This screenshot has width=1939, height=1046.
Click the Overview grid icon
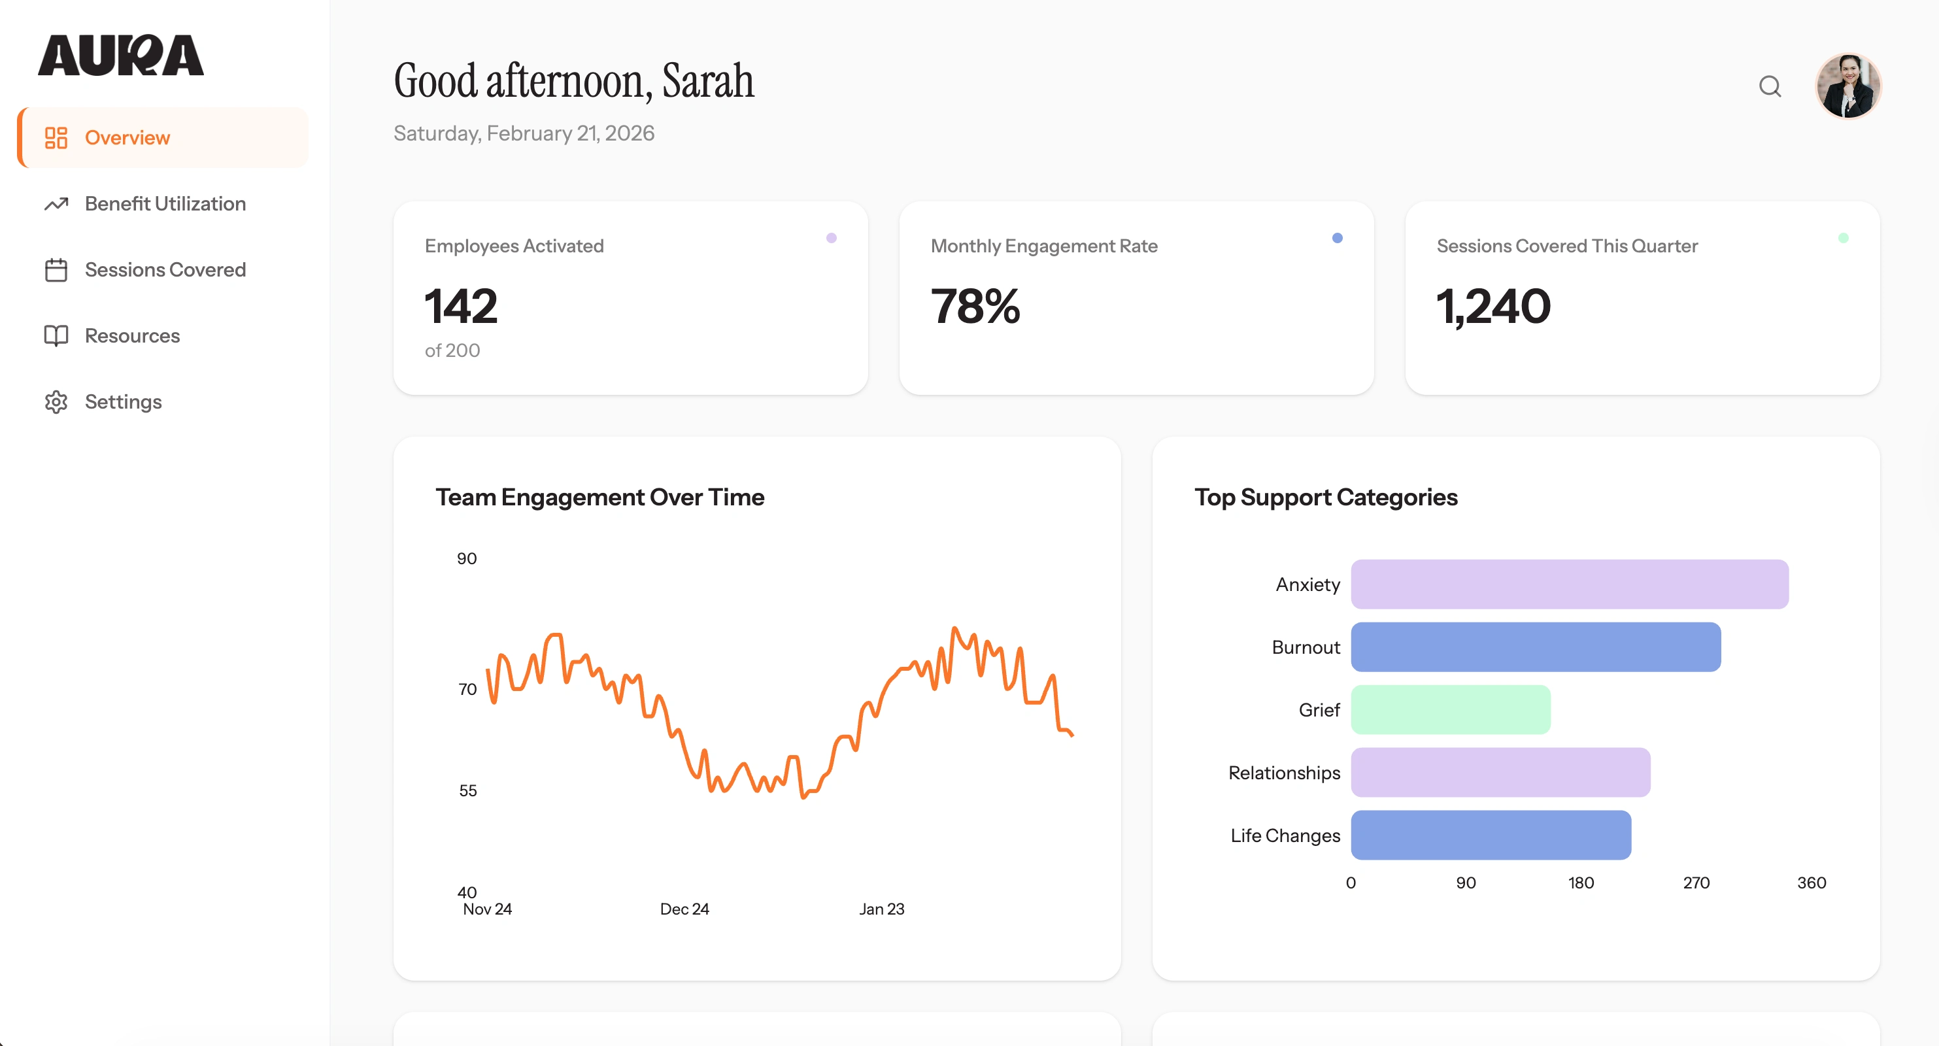tap(56, 138)
